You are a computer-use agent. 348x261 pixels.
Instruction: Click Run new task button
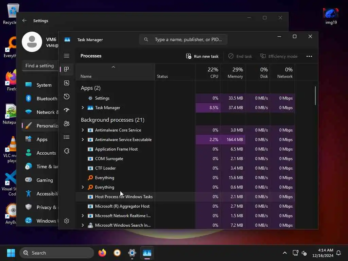(x=202, y=56)
